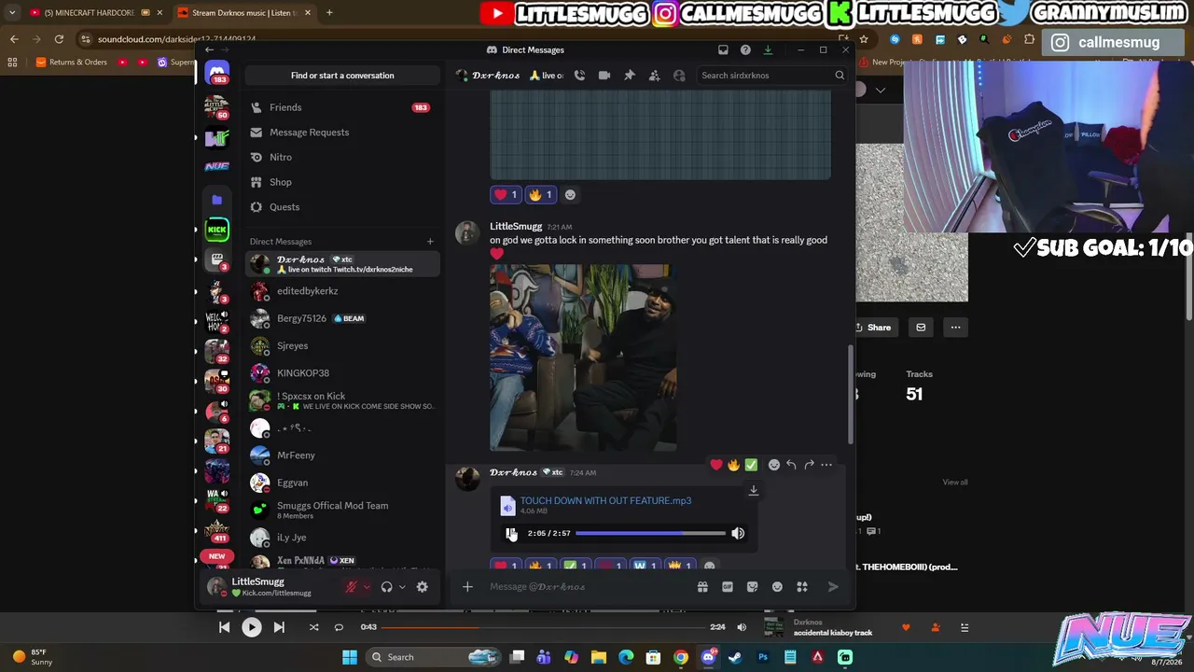The height and width of the screenshot is (672, 1194).
Task: Open Discord help icon
Action: (745, 49)
